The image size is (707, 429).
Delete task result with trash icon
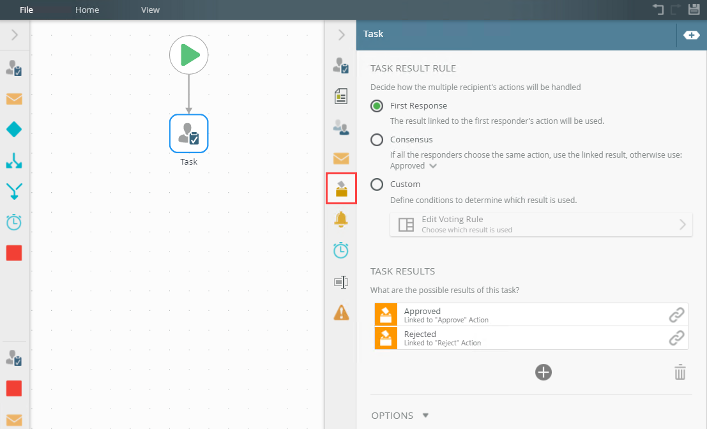pyautogui.click(x=680, y=372)
